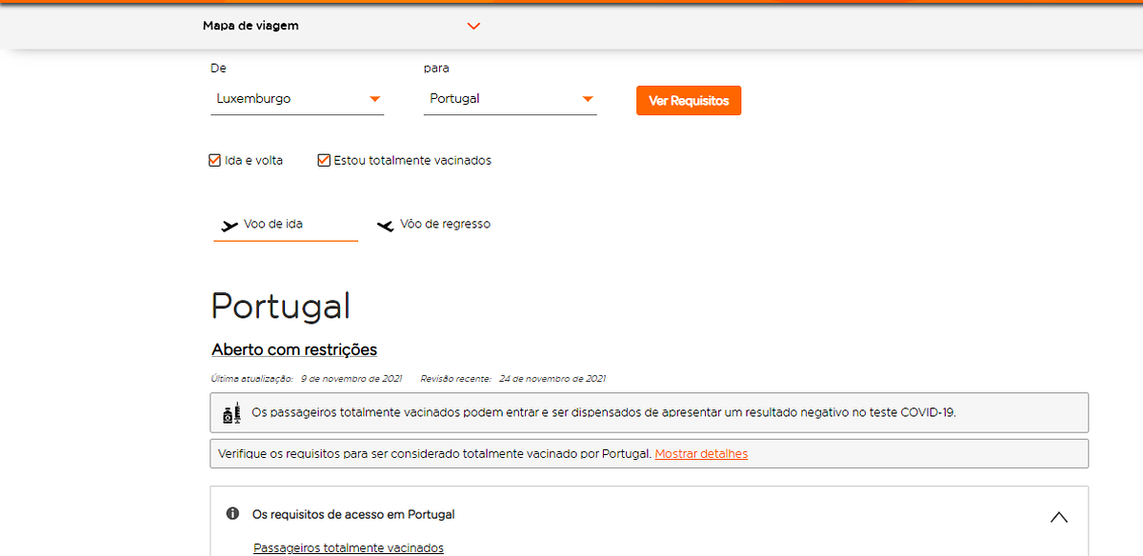Click the Os requisitos de acesso em Portugal title
This screenshot has width=1143, height=556.
(353, 514)
